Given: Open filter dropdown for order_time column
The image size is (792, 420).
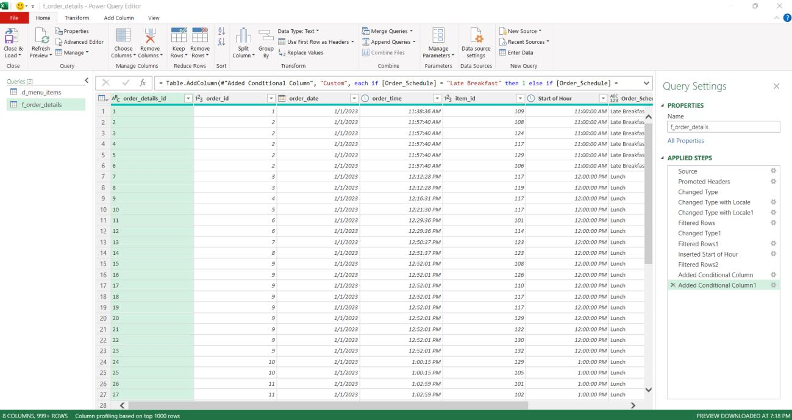Looking at the screenshot, I should tap(437, 99).
